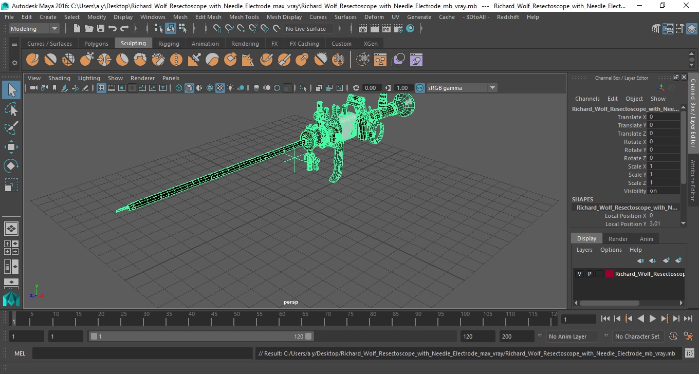Viewport: 699px width, 374px height.
Task: Click the time range slider bar
Action: (201, 336)
